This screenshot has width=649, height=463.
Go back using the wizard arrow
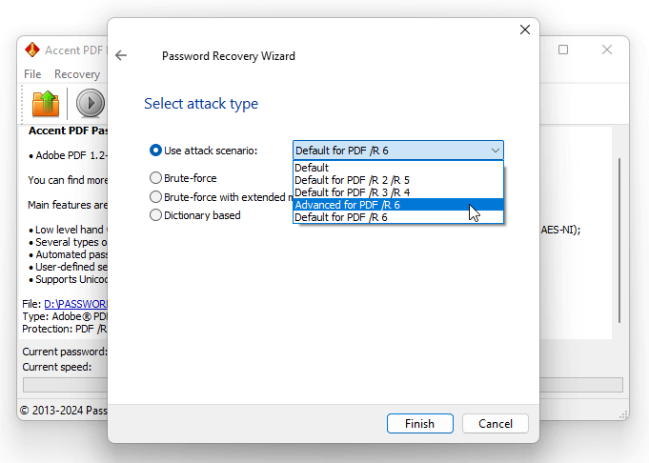click(121, 55)
